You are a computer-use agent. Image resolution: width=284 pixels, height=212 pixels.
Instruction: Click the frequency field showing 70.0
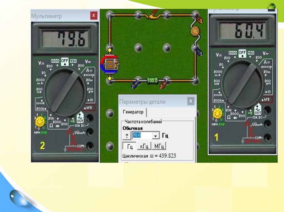pos(142,135)
